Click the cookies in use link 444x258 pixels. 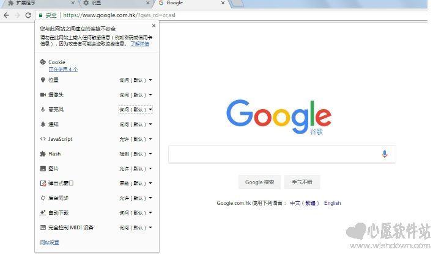[63, 70]
